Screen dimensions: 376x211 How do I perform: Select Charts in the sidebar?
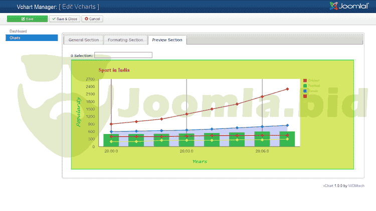(x=15, y=38)
